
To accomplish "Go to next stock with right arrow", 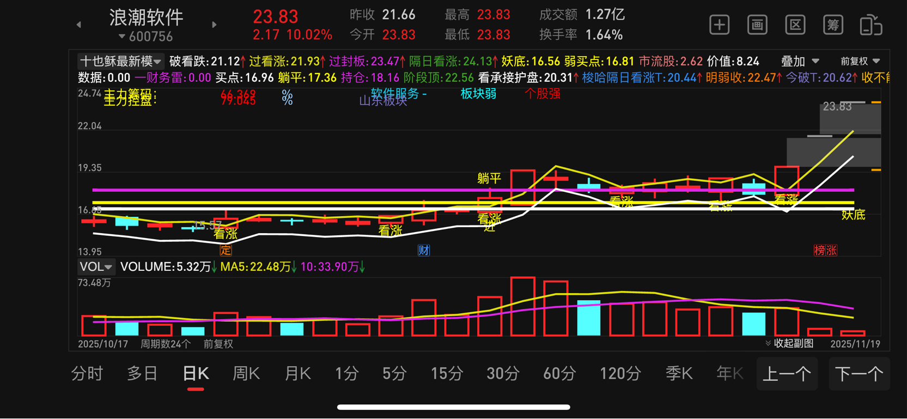I will (x=214, y=25).
